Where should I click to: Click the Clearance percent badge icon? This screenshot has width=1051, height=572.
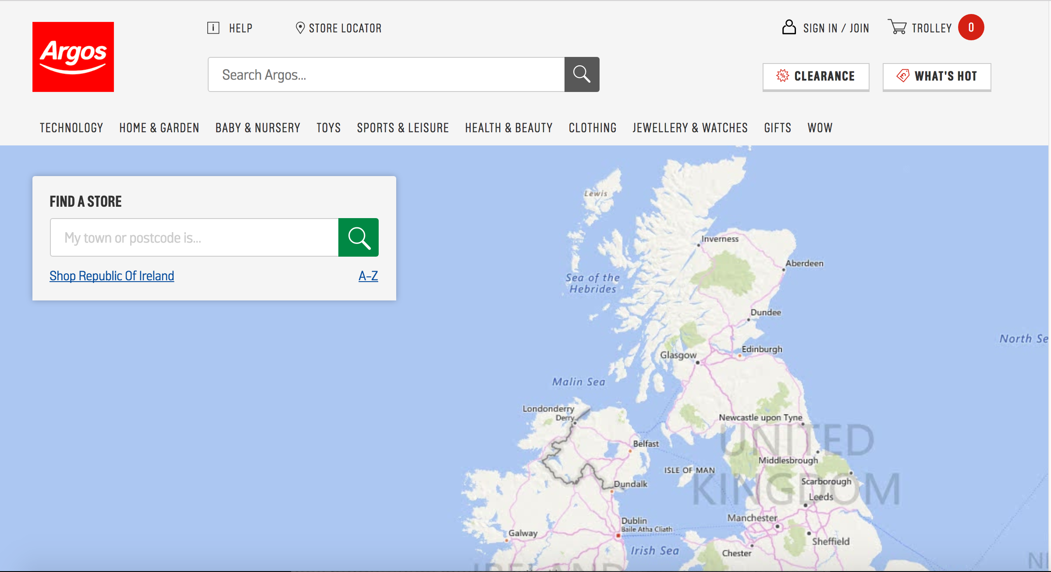click(x=783, y=76)
